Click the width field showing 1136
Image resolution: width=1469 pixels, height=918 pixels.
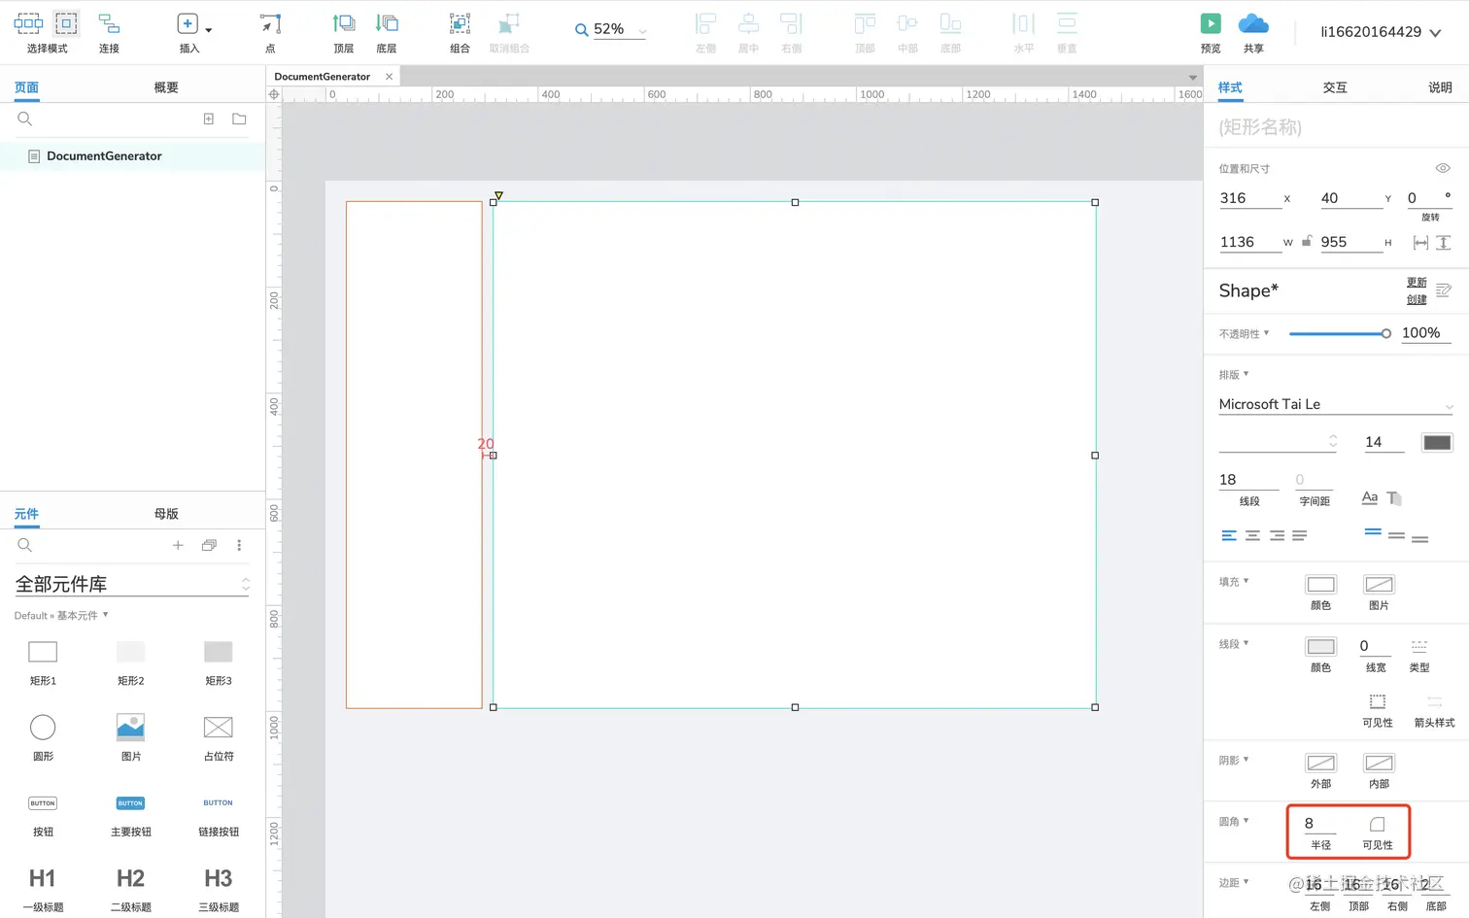pyautogui.click(x=1250, y=242)
